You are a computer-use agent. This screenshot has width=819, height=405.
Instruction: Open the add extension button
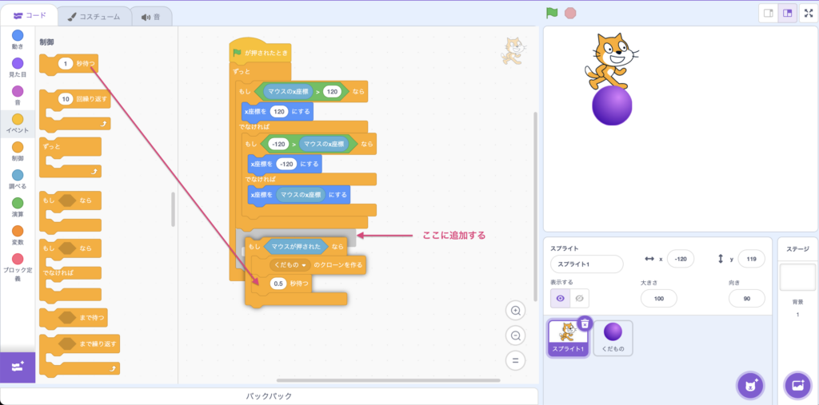[18, 367]
